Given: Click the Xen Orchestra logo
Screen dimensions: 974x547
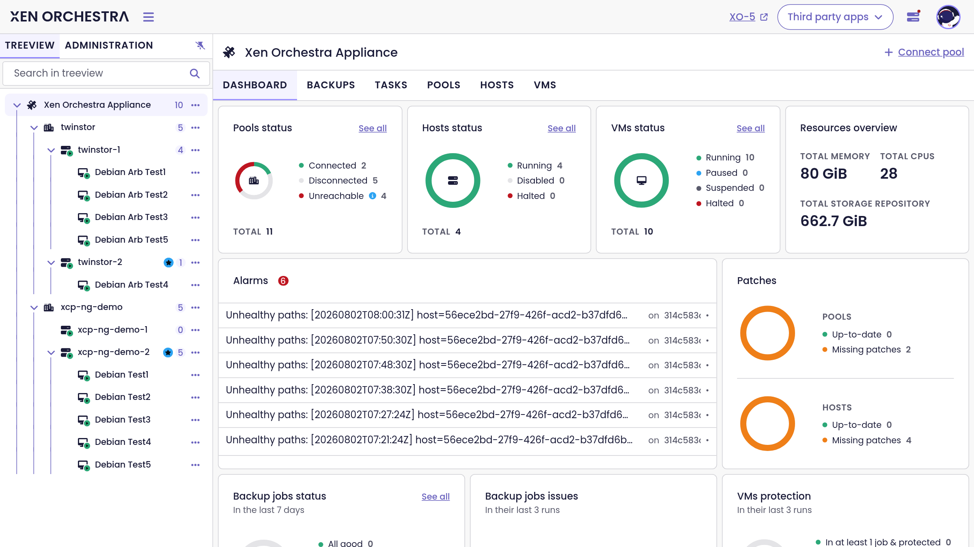Looking at the screenshot, I should coord(69,17).
